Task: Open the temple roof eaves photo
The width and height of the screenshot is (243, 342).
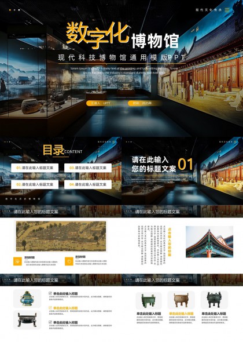Action: point(209,242)
